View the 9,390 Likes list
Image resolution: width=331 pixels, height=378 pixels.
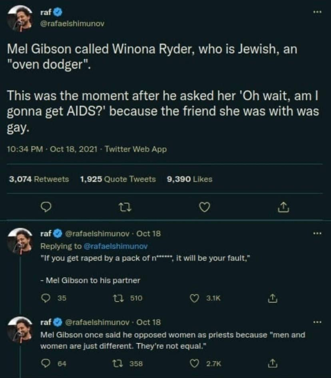click(189, 179)
